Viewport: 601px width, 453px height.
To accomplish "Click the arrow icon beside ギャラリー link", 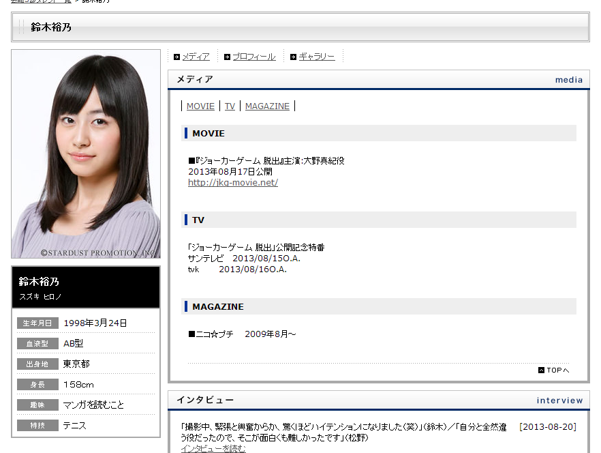I will (x=293, y=57).
